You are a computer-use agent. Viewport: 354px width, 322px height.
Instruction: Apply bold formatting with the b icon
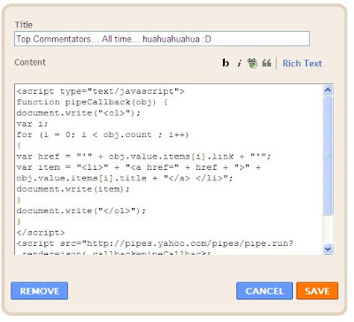point(226,63)
